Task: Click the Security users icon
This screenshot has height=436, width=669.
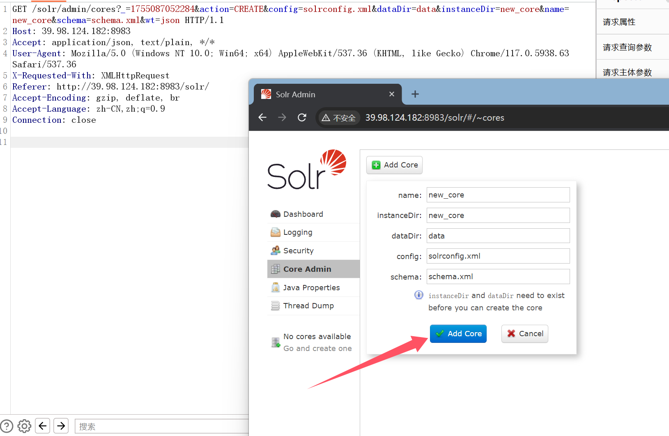Action: (x=276, y=250)
